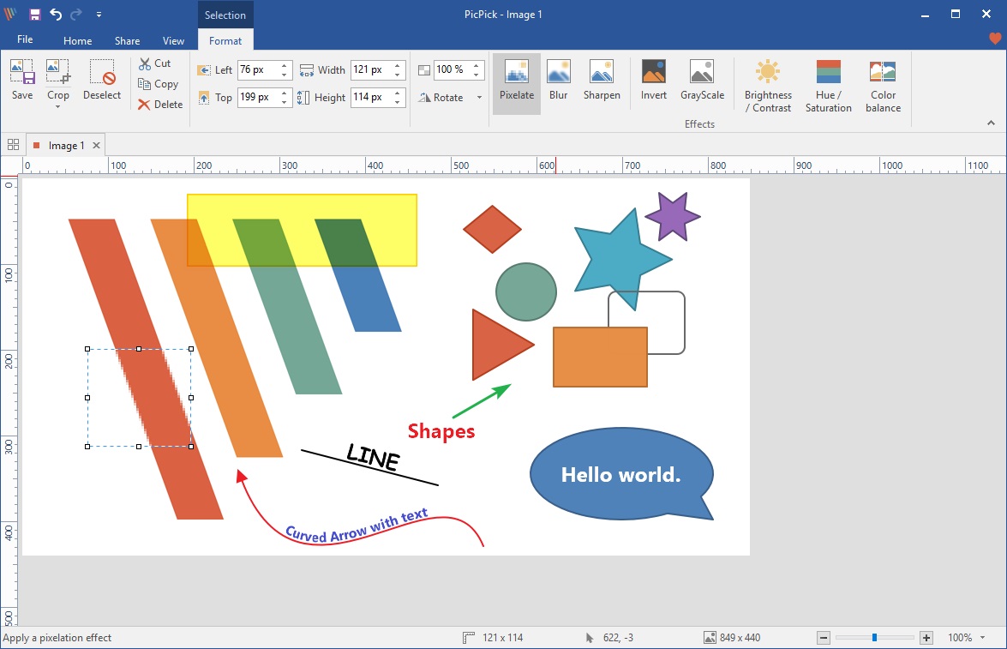Deselect the current selection
The image size is (1007, 649).
(x=101, y=81)
